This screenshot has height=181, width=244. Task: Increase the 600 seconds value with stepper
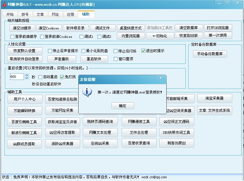coord(26,75)
